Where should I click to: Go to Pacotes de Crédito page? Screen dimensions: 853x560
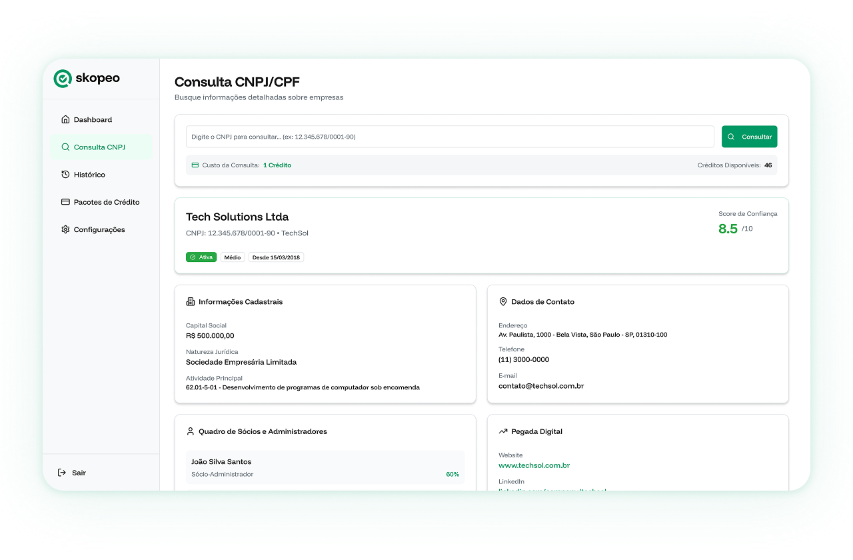[x=107, y=202]
